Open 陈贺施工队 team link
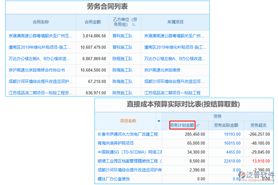 click(x=122, y=93)
